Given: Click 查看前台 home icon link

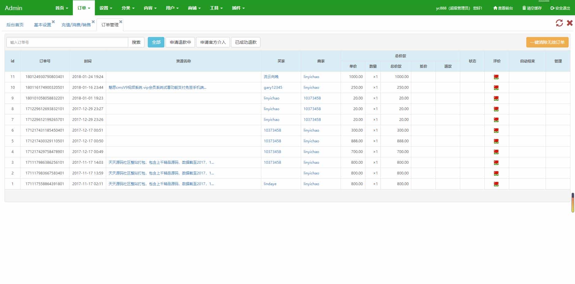Looking at the screenshot, I should click(503, 8).
